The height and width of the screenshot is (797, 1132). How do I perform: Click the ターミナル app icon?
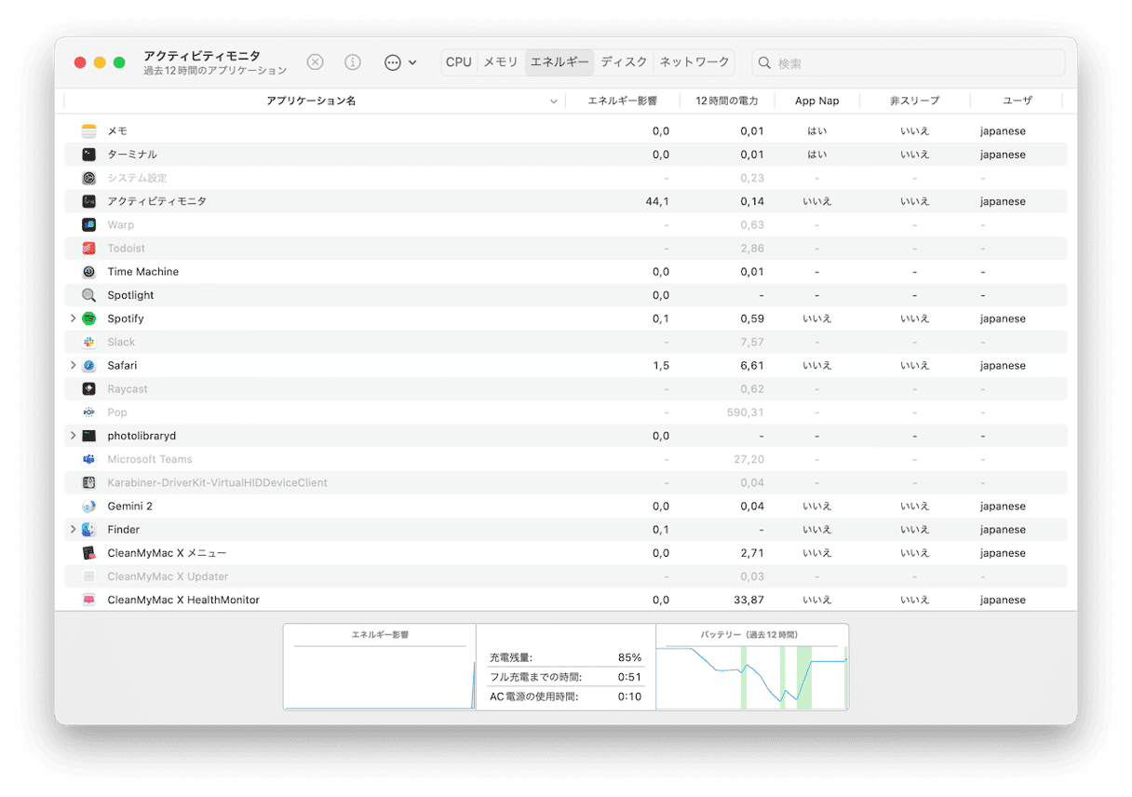[x=88, y=155]
